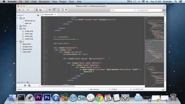
Task: Open index.html from the project tree
Action: coord(27,52)
